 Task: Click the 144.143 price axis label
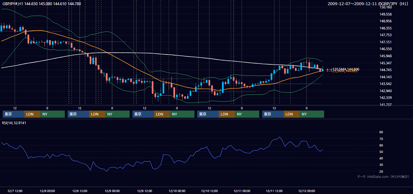point(386,77)
